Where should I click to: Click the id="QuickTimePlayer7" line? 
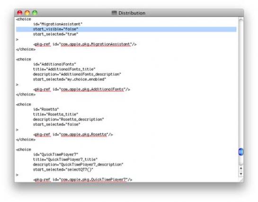pos(55,155)
